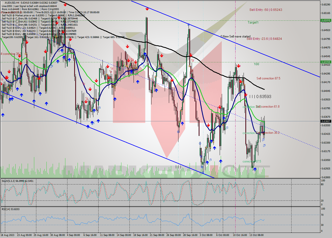Viewport: 332px width, 238px height.
Task: Click the green 0.65059 price tag
Action: [x=326, y=20]
